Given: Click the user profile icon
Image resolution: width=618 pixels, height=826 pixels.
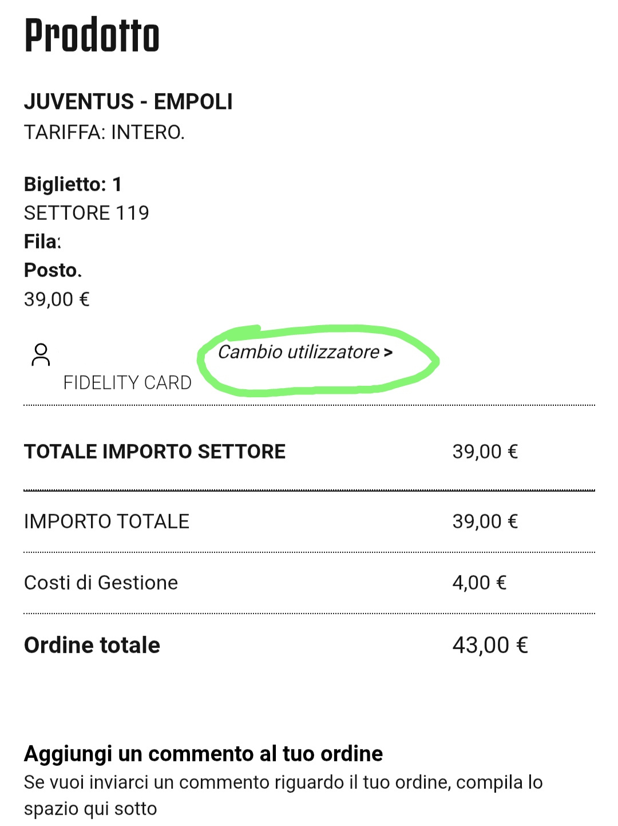Looking at the screenshot, I should [x=41, y=354].
